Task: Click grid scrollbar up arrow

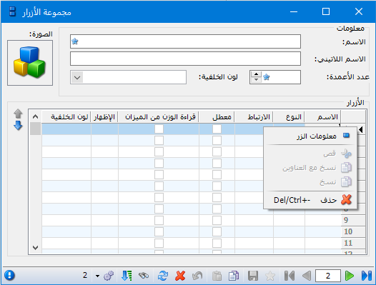Action: point(36,116)
